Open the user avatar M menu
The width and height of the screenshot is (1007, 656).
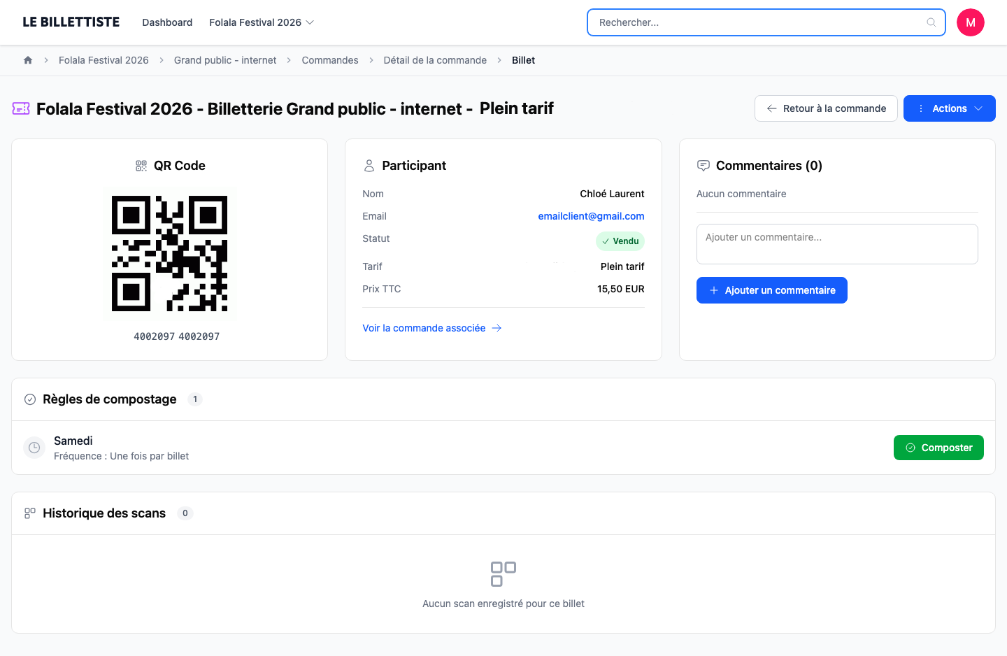[971, 22]
